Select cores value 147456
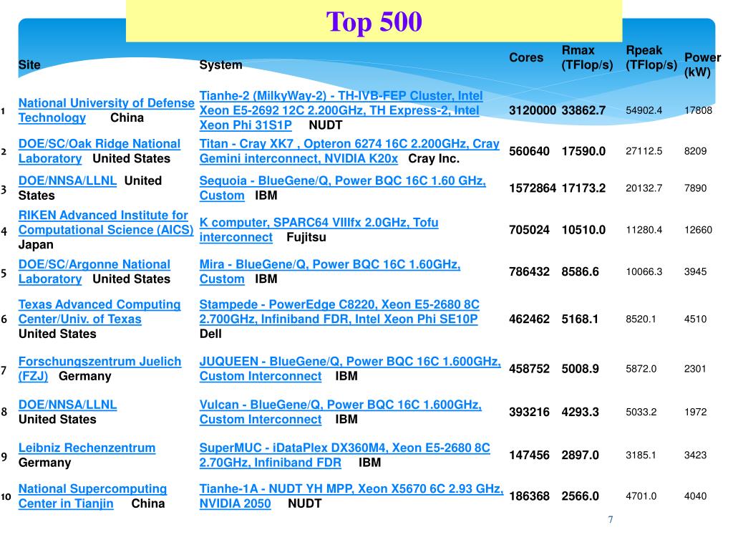The height and width of the screenshot is (550, 733). pos(529,455)
